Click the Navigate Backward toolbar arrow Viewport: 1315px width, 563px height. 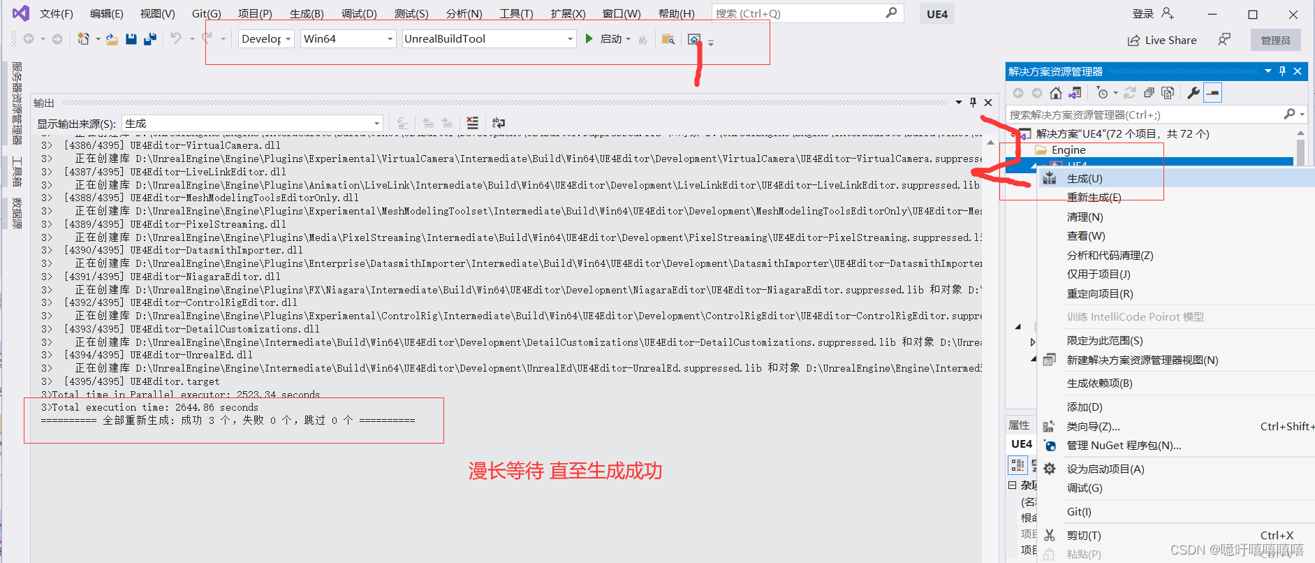pos(29,39)
